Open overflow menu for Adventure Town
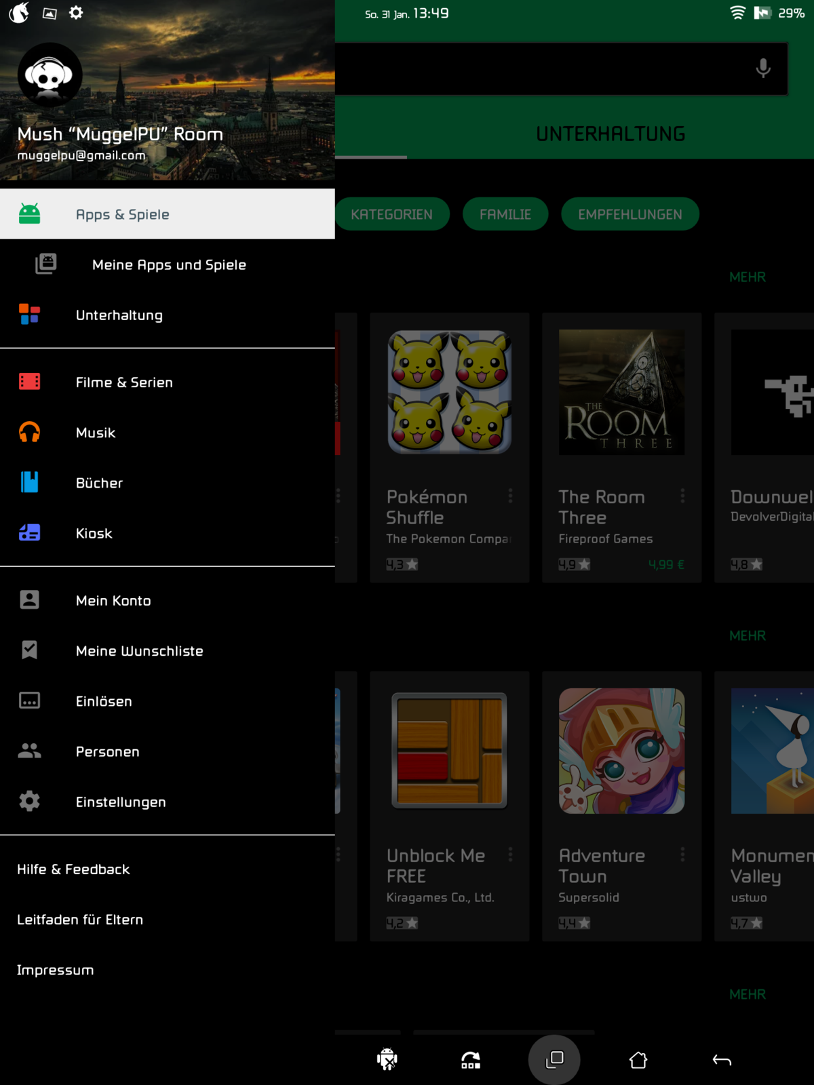The image size is (814, 1085). click(682, 855)
